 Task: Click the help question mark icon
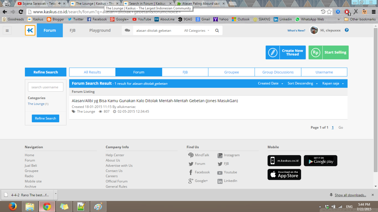[347, 30]
